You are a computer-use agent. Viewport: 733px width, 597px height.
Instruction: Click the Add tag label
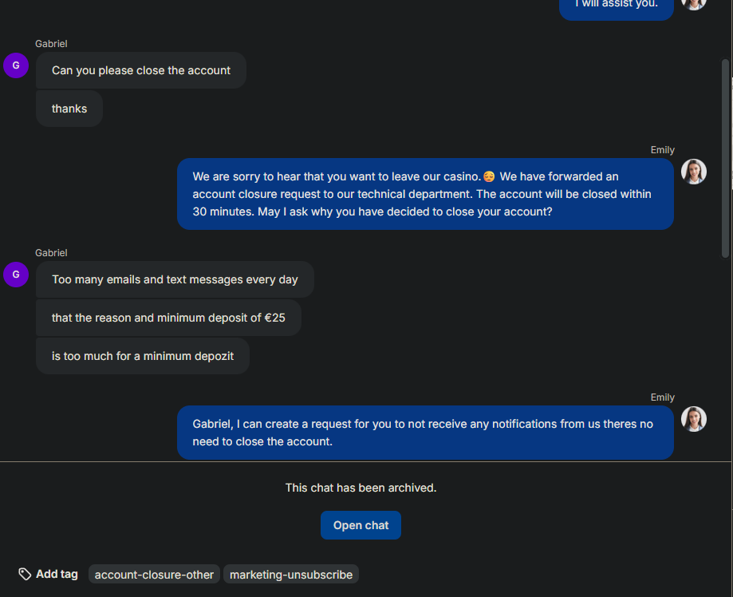coord(57,574)
